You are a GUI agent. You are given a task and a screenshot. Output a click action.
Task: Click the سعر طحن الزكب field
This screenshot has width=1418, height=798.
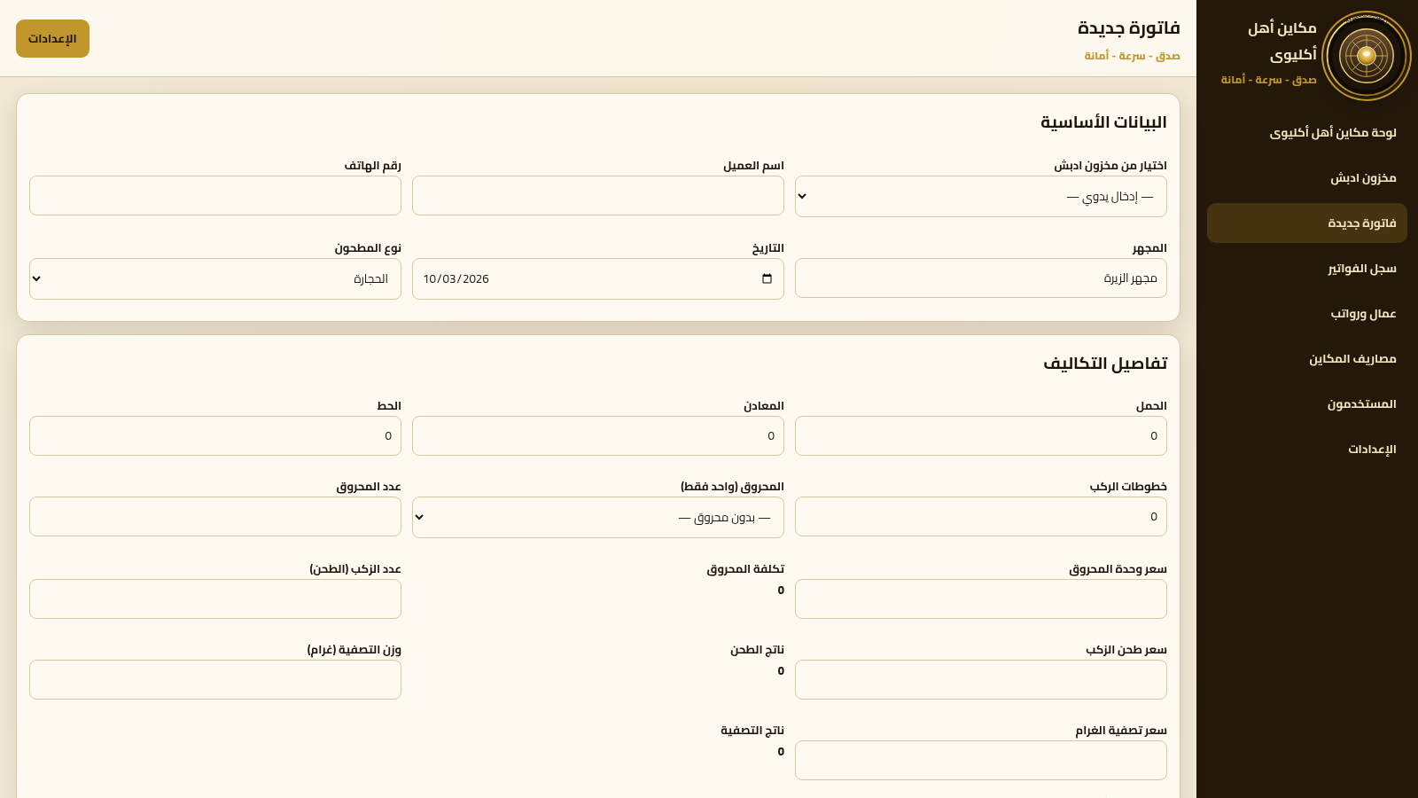981,679
